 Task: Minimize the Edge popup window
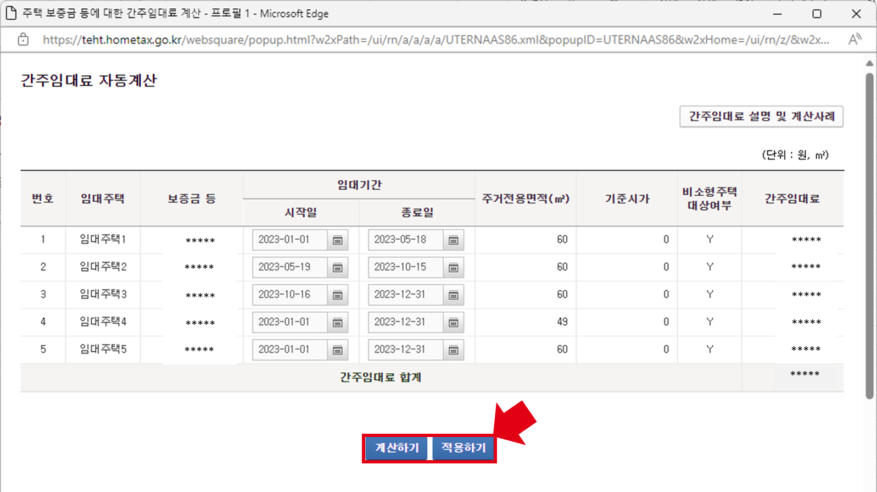777,14
